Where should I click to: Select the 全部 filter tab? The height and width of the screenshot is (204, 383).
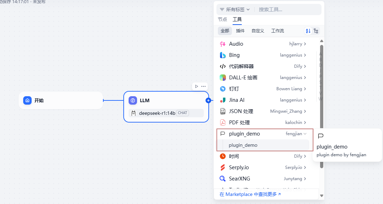point(225,31)
